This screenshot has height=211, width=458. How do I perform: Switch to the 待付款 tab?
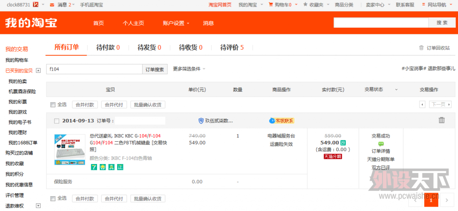tap(108, 47)
